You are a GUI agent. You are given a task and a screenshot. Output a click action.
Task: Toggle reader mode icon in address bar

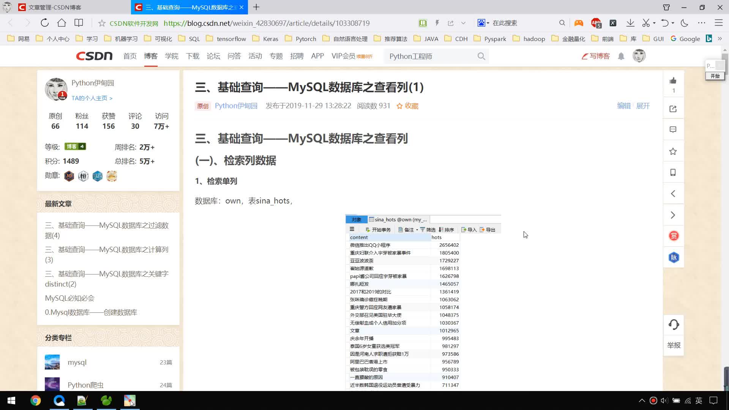[423, 23]
